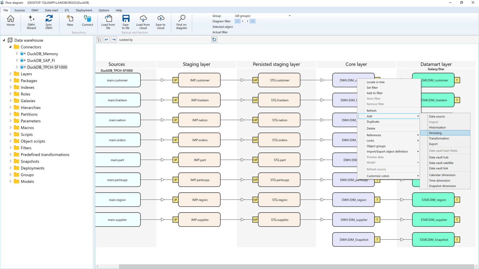479x269 pixels.
Task: Run Sync DWH from the ribbon
Action: 49,22
